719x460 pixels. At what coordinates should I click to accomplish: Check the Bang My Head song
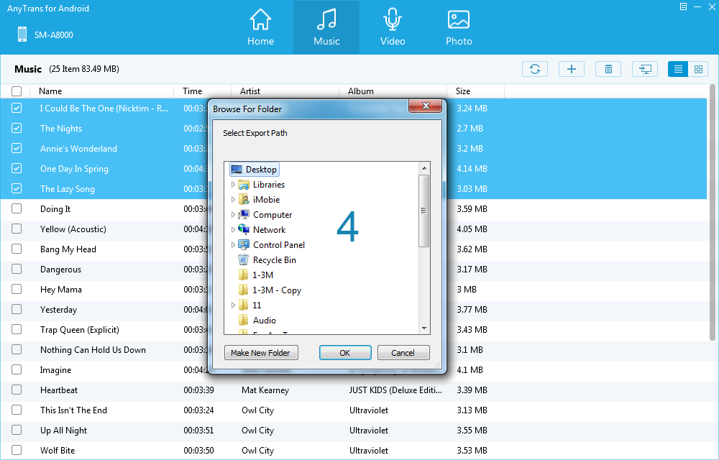17,249
